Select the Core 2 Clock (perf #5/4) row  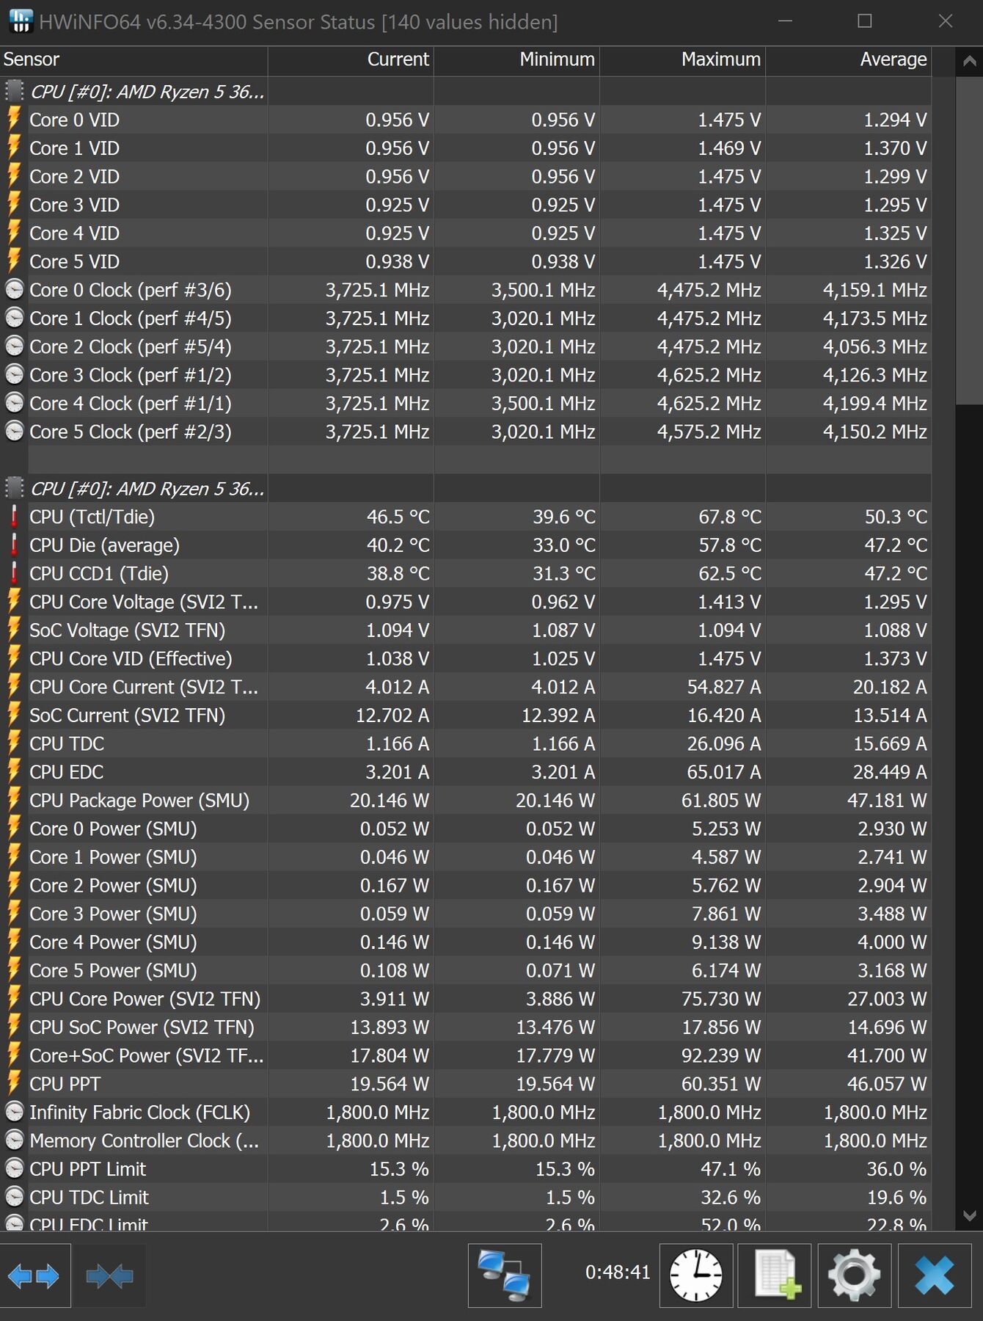[466, 346]
